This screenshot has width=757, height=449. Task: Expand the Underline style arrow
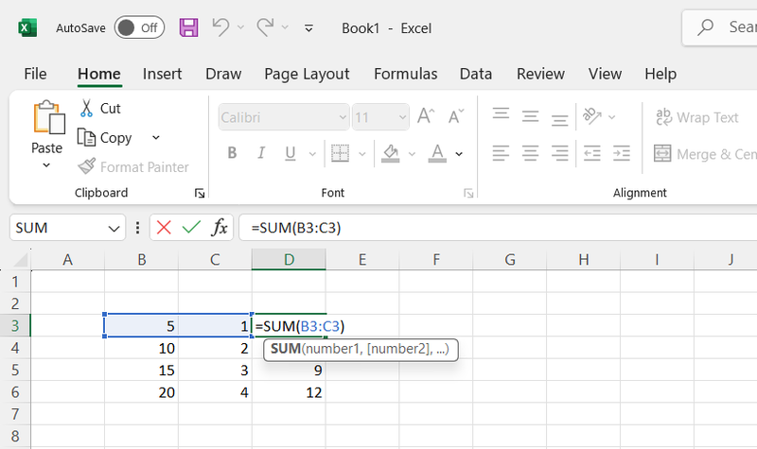(312, 154)
